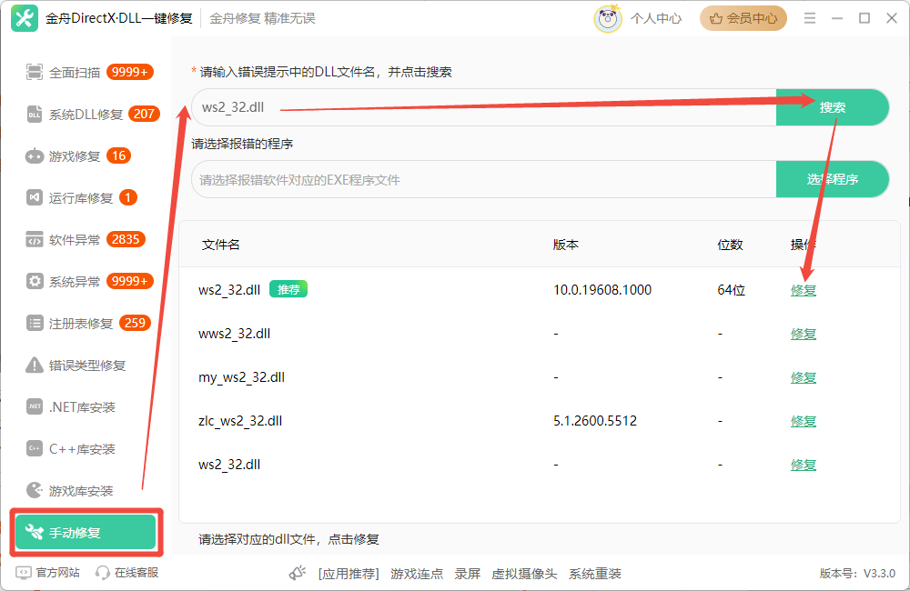Open recommended app 录屏
The height and width of the screenshot is (591, 910).
pyautogui.click(x=467, y=574)
